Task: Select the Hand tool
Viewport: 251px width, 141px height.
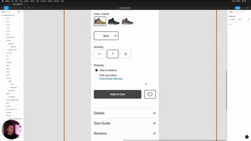Action: pos(29,8)
